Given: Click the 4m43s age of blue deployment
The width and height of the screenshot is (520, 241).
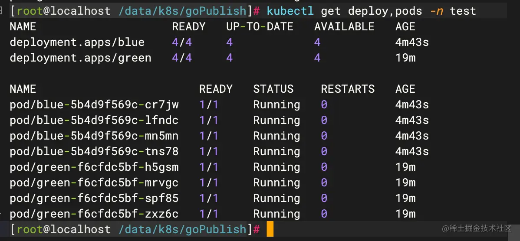Looking at the screenshot, I should pyautogui.click(x=412, y=42).
